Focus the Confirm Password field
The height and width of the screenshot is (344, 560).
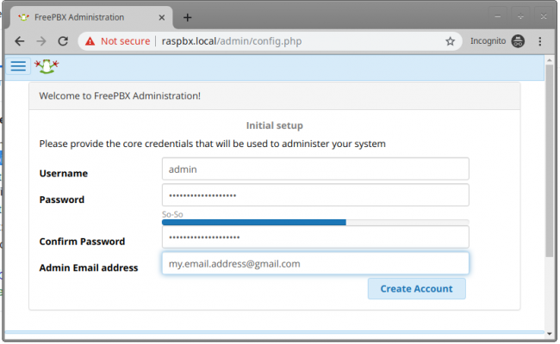point(315,237)
